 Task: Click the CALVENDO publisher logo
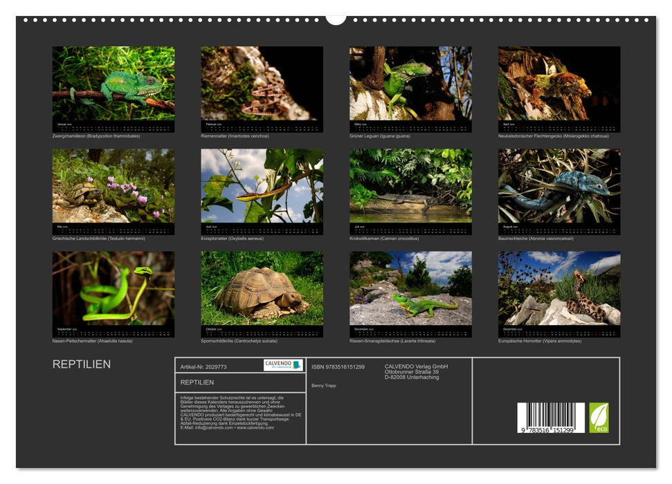click(282, 363)
